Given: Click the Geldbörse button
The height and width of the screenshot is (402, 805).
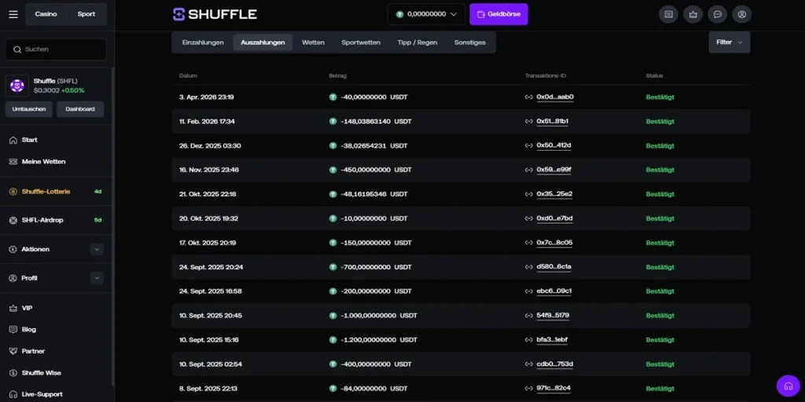Looking at the screenshot, I should click(x=498, y=14).
